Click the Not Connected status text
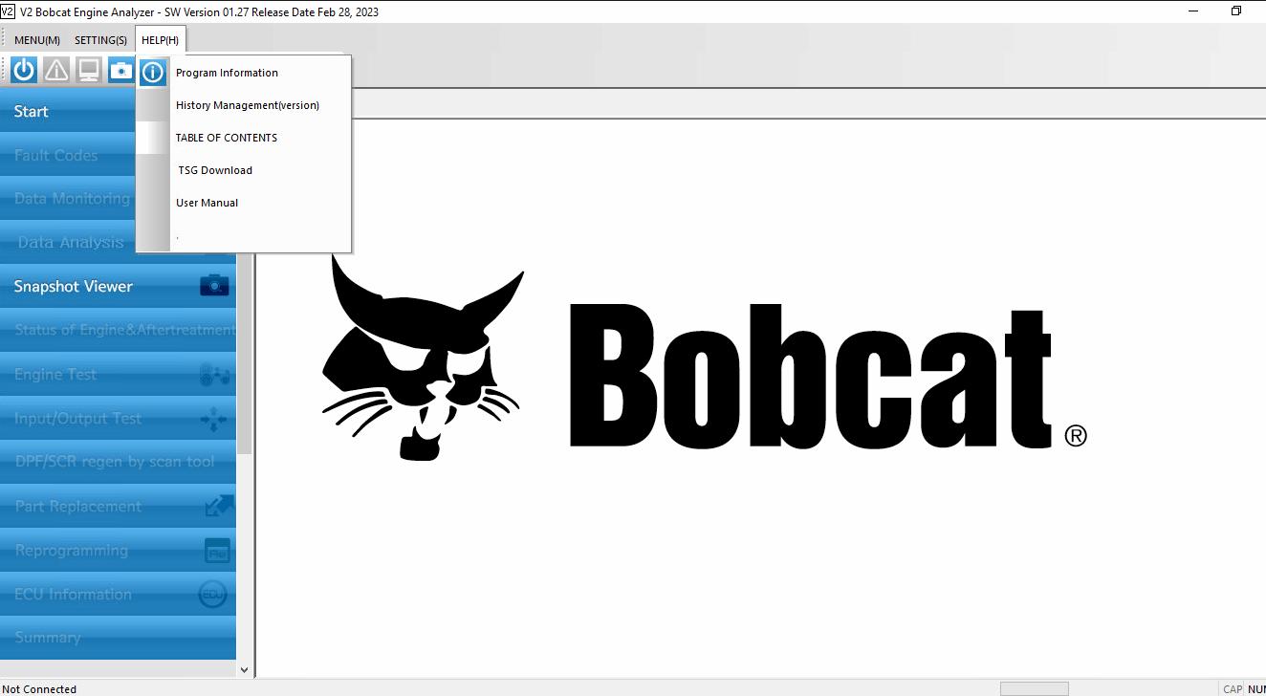The width and height of the screenshot is (1266, 696). pyautogui.click(x=39, y=688)
